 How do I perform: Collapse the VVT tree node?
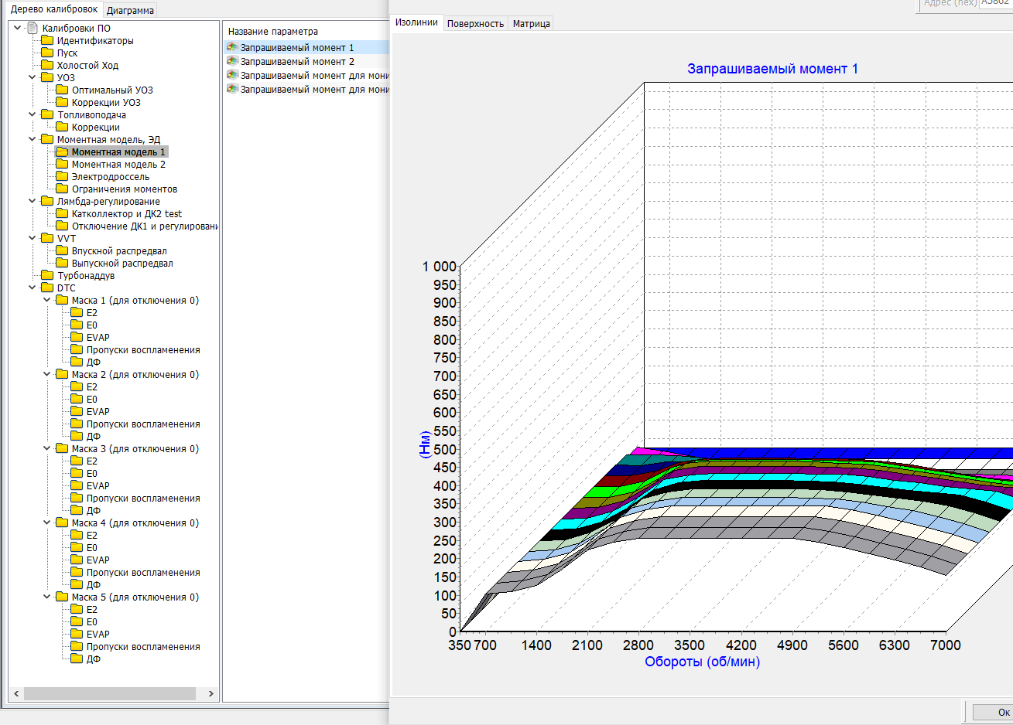point(33,238)
